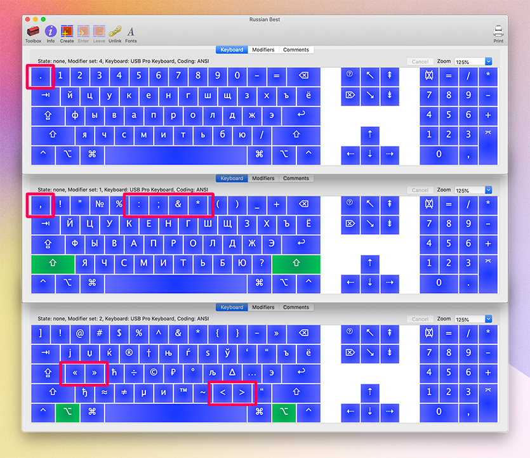Toggle left Control key in modifier set 4 pane
The image size is (530, 458).
tap(43, 155)
